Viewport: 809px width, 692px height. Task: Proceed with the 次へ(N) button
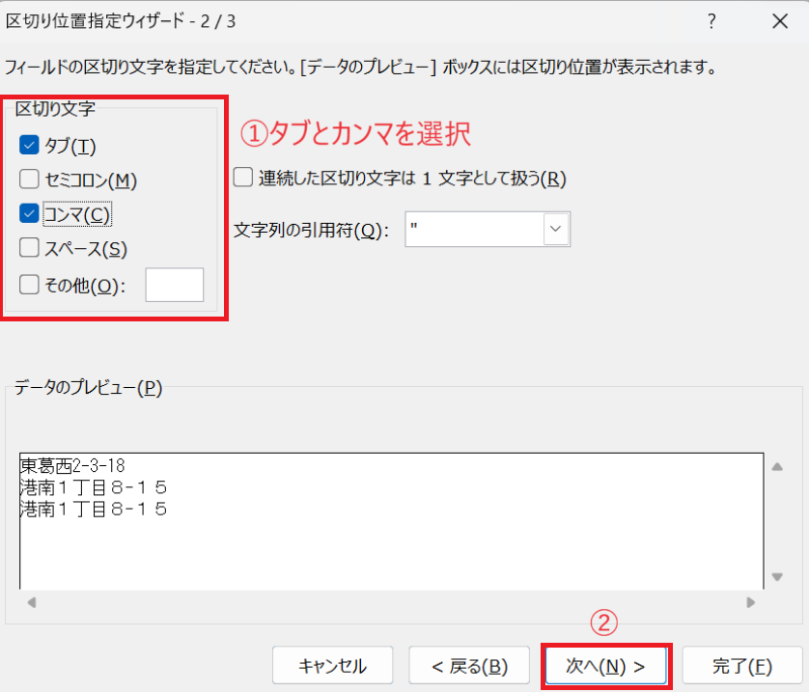[605, 666]
